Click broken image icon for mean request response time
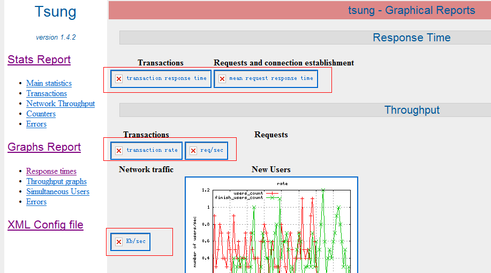The height and width of the screenshot is (273, 491). pos(222,79)
